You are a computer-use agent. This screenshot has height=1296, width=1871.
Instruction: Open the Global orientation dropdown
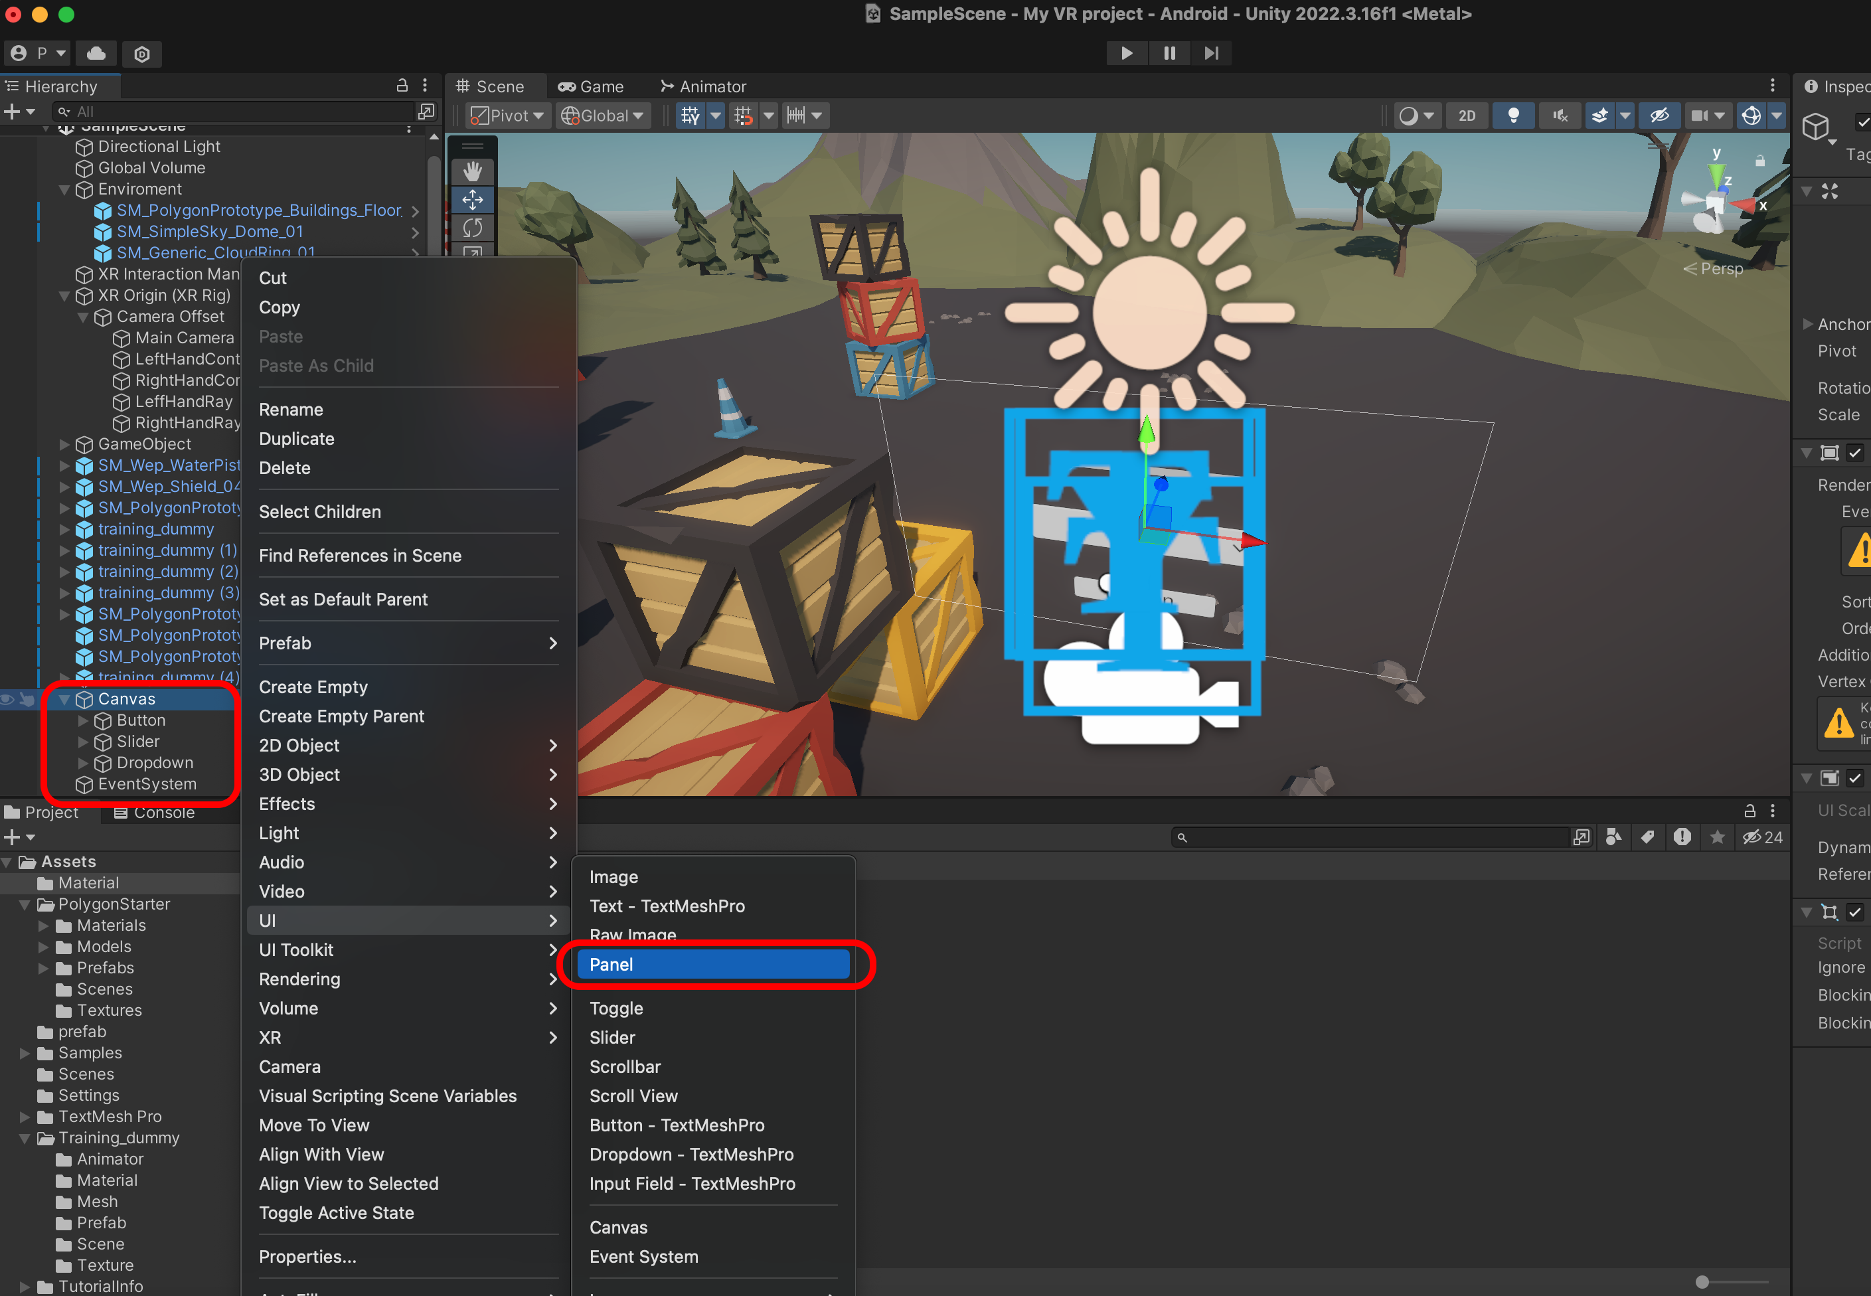603,116
